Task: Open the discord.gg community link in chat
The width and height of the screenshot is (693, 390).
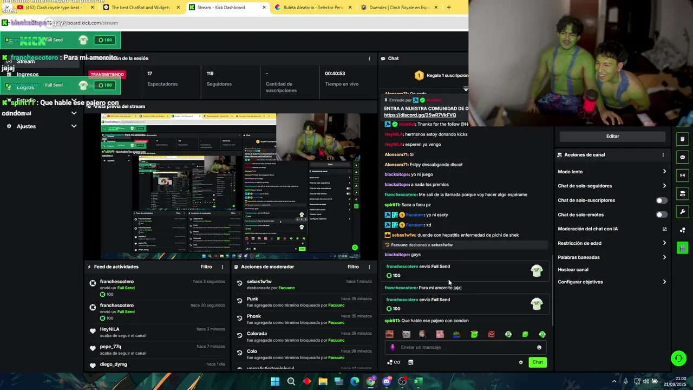Action: 420,115
